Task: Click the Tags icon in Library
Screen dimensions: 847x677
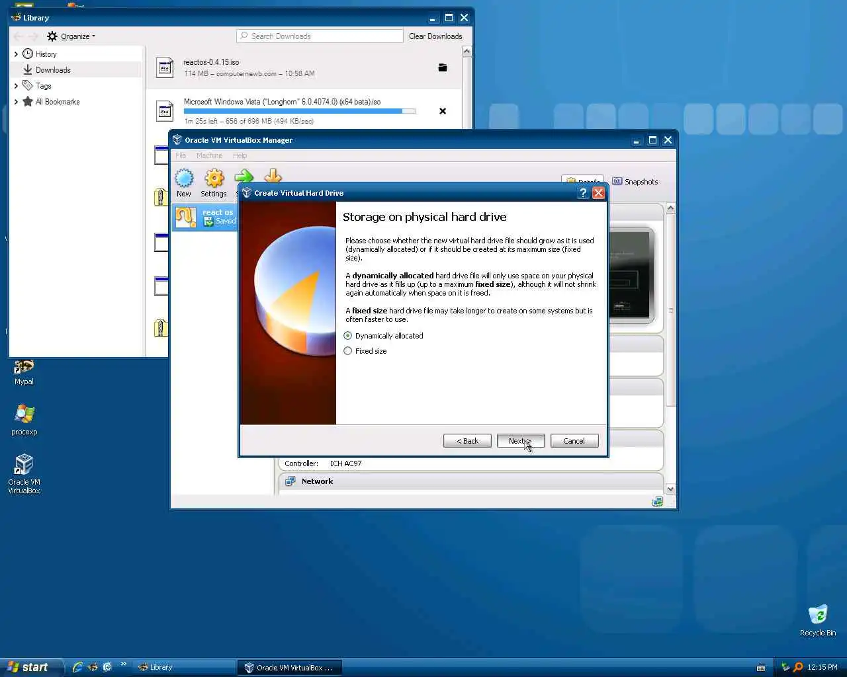Action: 28,85
